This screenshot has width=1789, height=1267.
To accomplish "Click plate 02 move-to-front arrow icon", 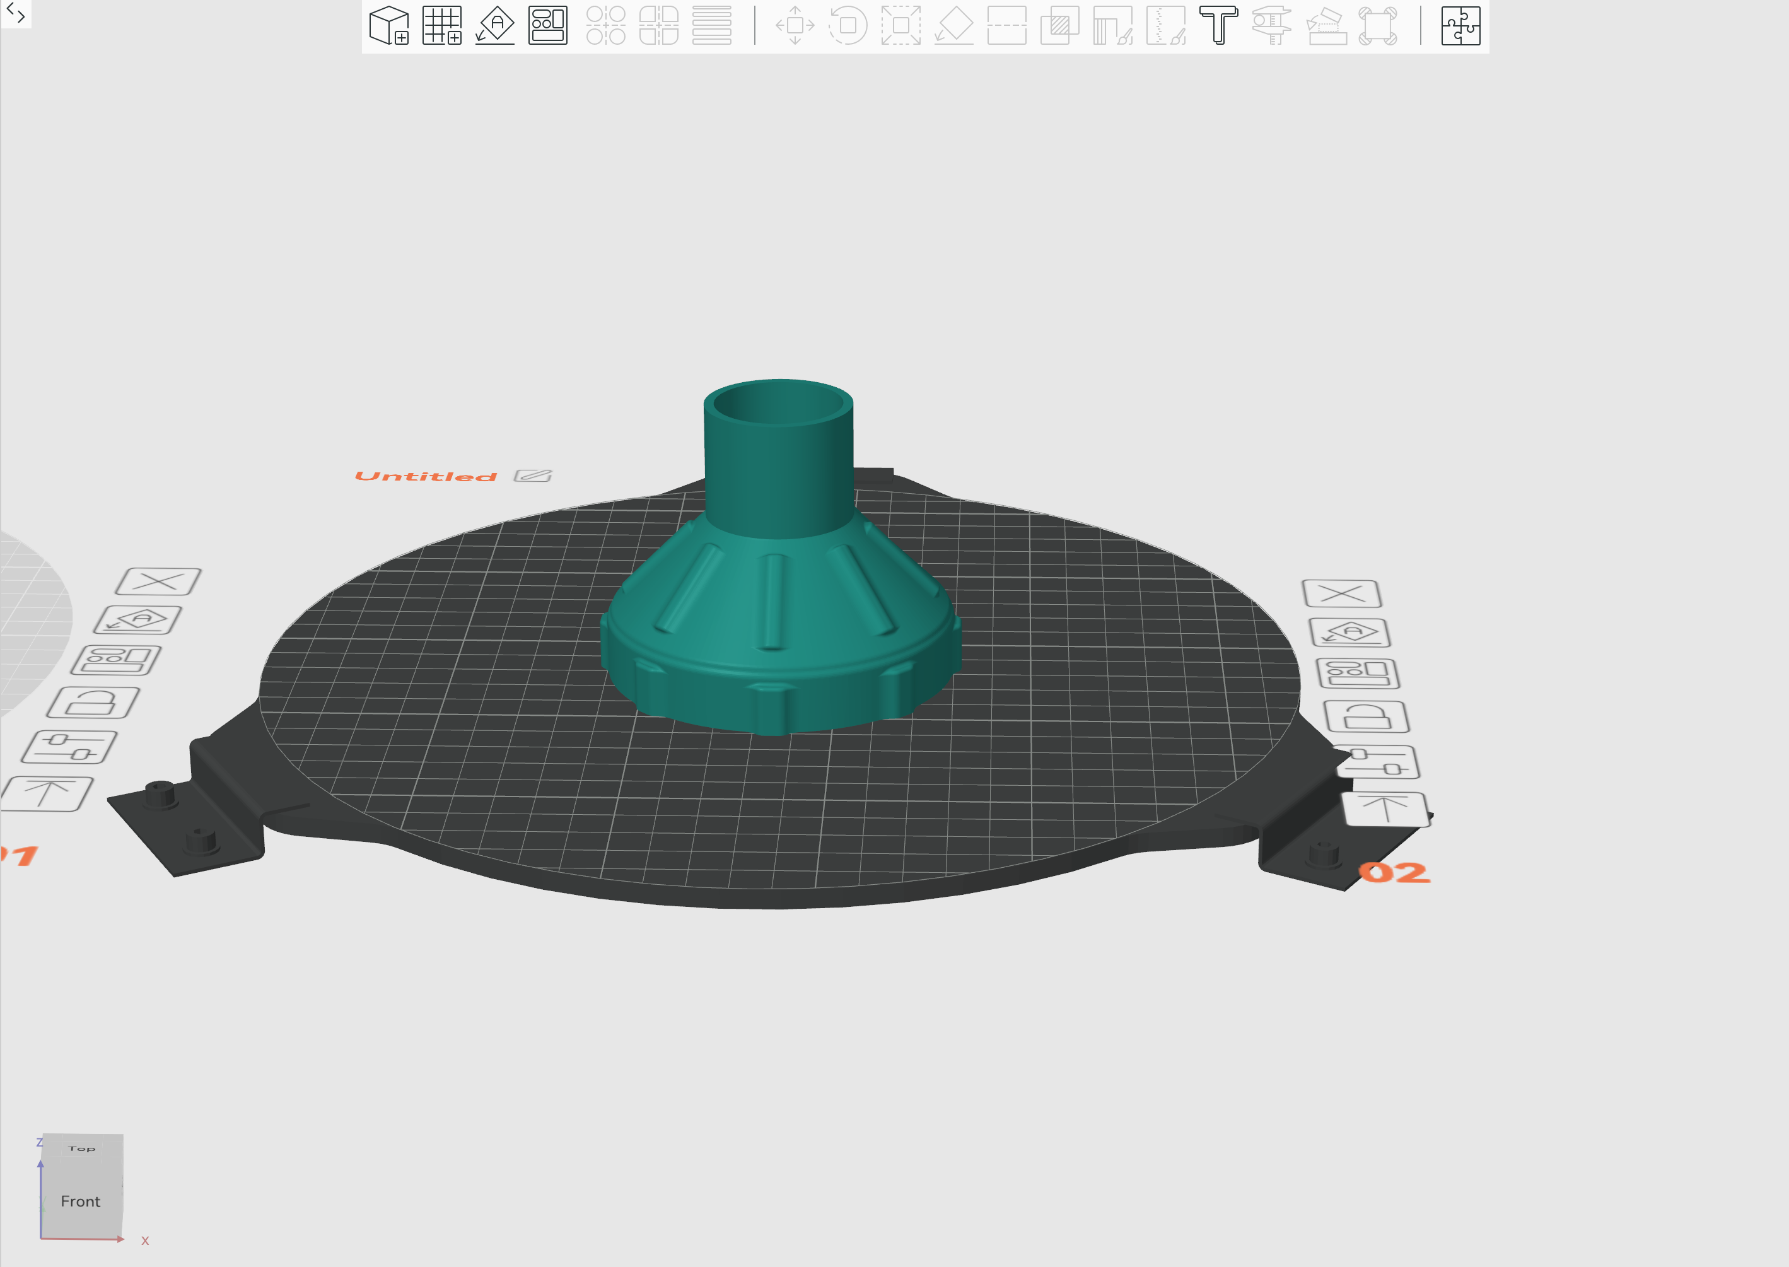I will point(1386,809).
